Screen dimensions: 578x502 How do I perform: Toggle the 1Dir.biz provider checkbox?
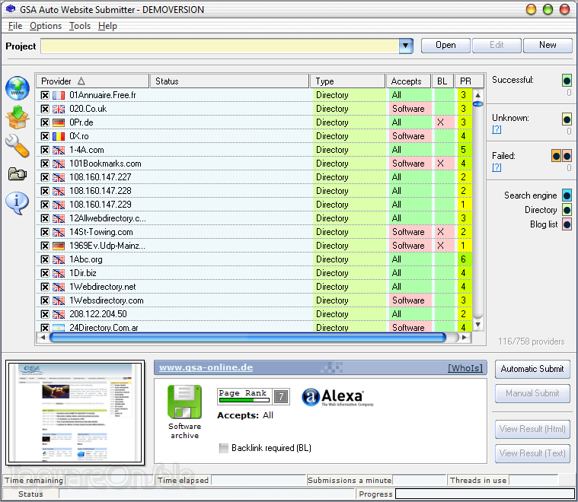click(45, 273)
